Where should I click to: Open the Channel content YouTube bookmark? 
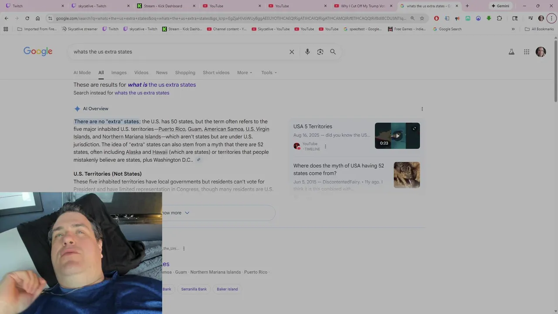226,29
